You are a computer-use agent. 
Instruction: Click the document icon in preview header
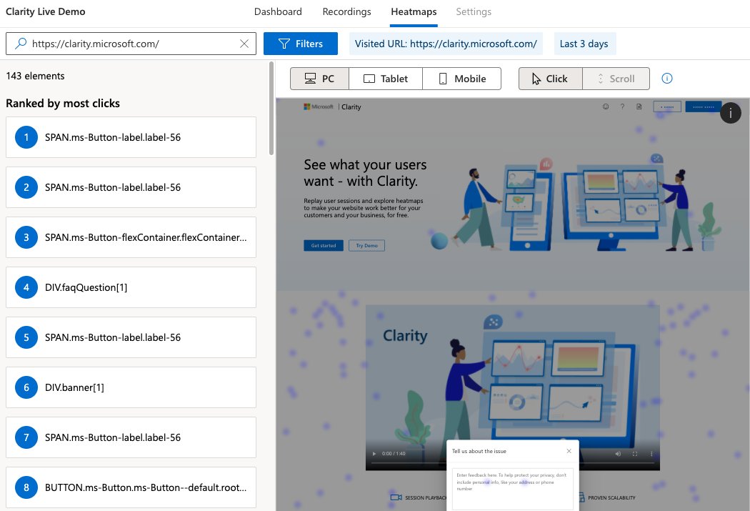click(x=639, y=106)
